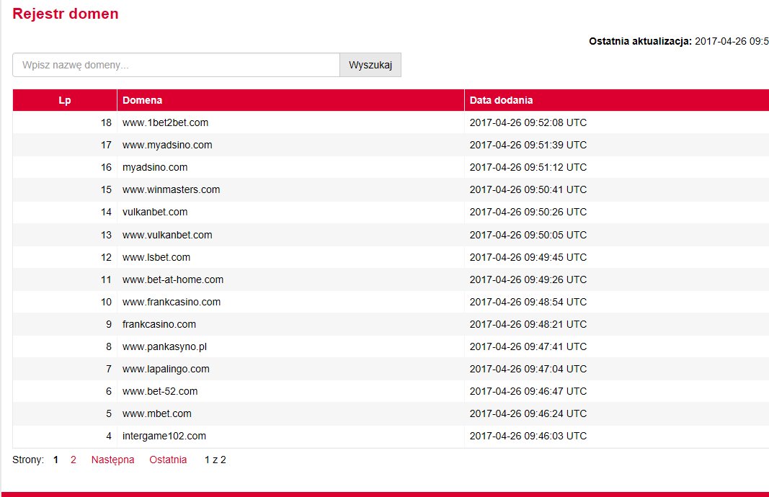Viewport: 769px width, 497px height.
Task: Click date 2017-04-26 09:52:08 UTC
Action: 528,122
